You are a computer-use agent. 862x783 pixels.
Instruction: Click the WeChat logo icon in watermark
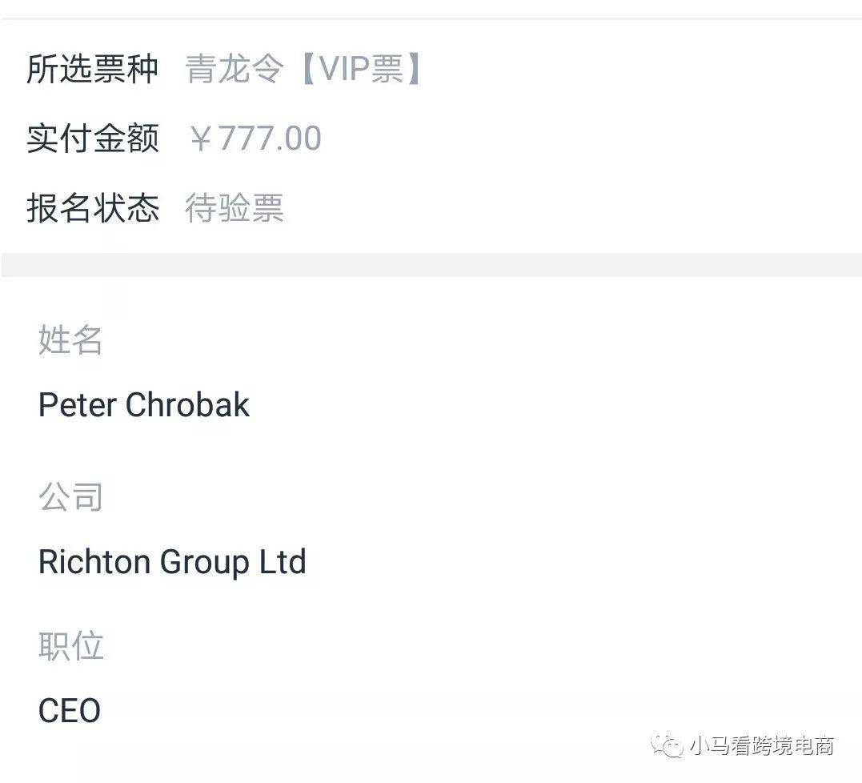tap(667, 745)
